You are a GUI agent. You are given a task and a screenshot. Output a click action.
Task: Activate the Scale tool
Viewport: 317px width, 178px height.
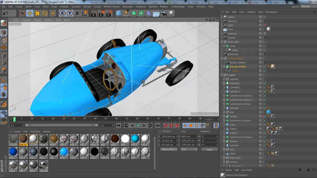pos(37,13)
